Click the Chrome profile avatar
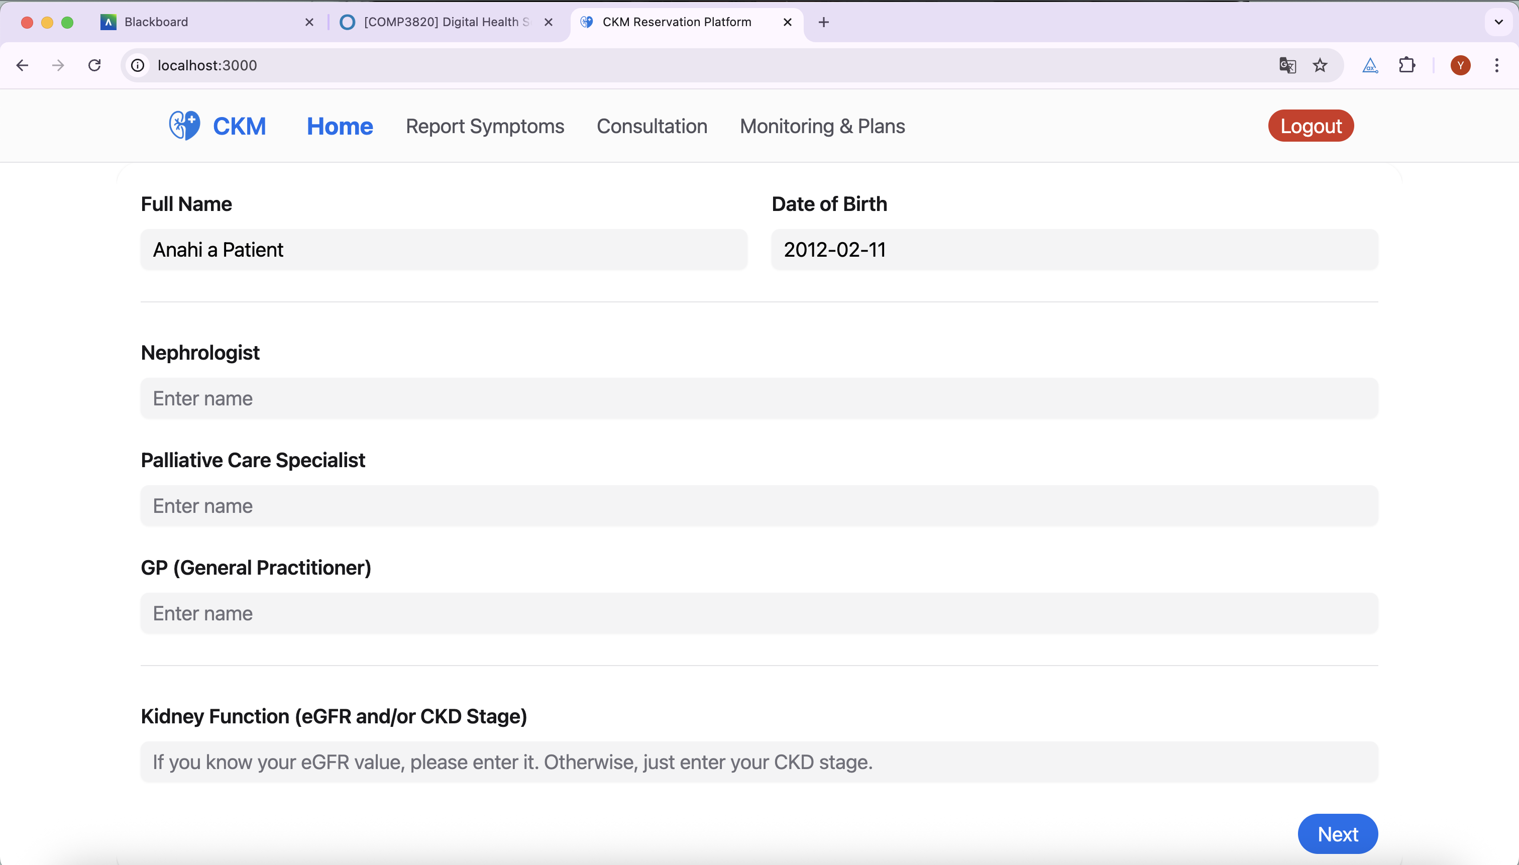Viewport: 1519px width, 865px height. pyautogui.click(x=1460, y=65)
